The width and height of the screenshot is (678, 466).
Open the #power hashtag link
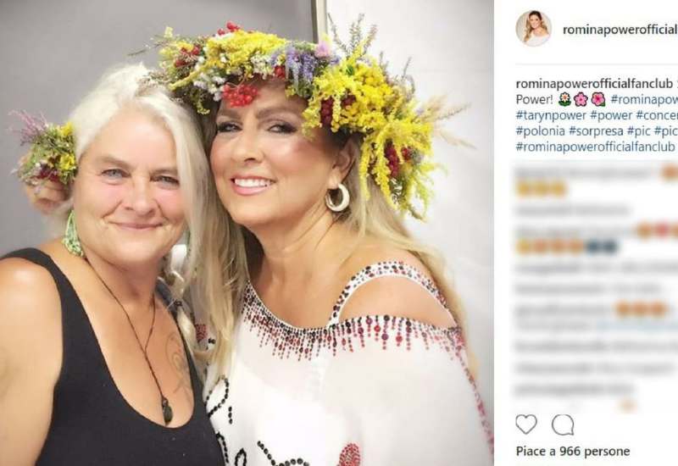point(609,115)
